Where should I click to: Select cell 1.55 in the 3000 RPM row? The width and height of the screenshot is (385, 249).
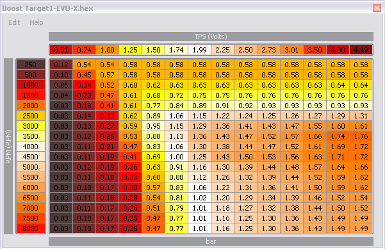click(x=315, y=126)
